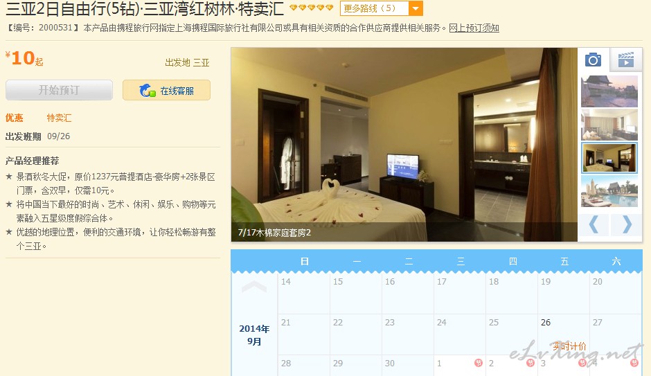Click 实时计价 on the calendar
The width and height of the screenshot is (651, 376).
pyautogui.click(x=569, y=346)
